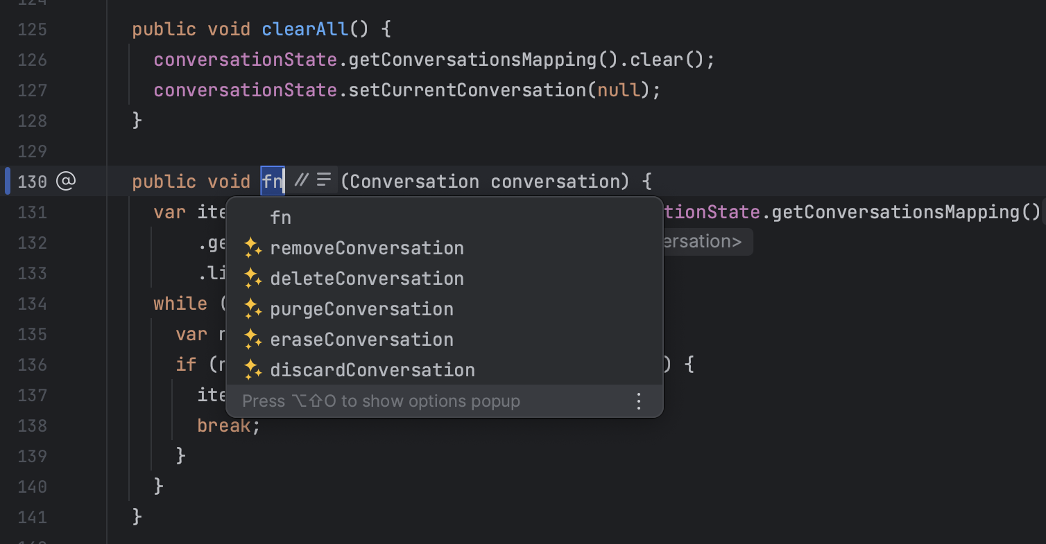Screen dimensions: 1046x544
Task: Click the options popup shortcut hint text
Action: click(x=381, y=401)
